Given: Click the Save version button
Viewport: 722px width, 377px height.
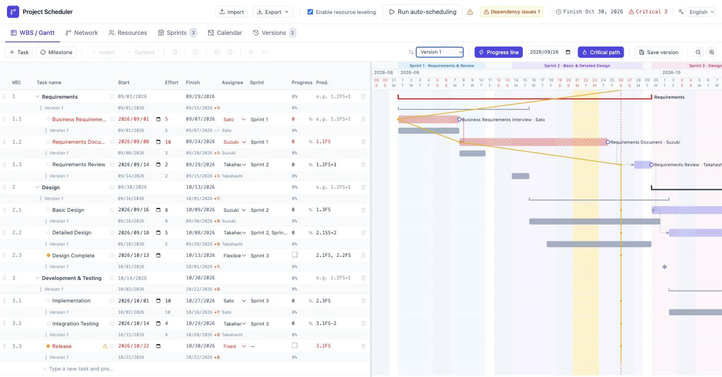Looking at the screenshot, I should point(659,52).
